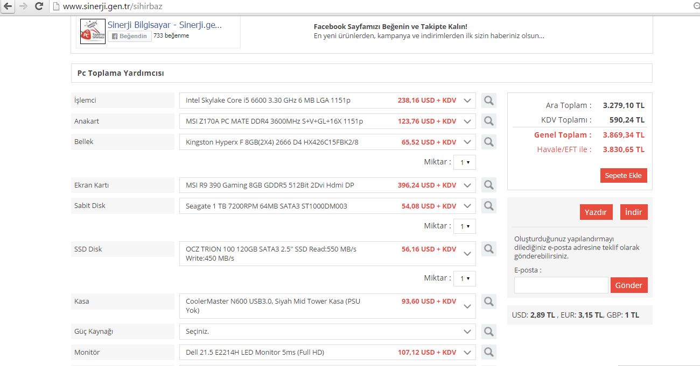This screenshot has height=366, width=700.
Task: Click the EUR exchange rate 3,15 TL
Action: (591, 315)
